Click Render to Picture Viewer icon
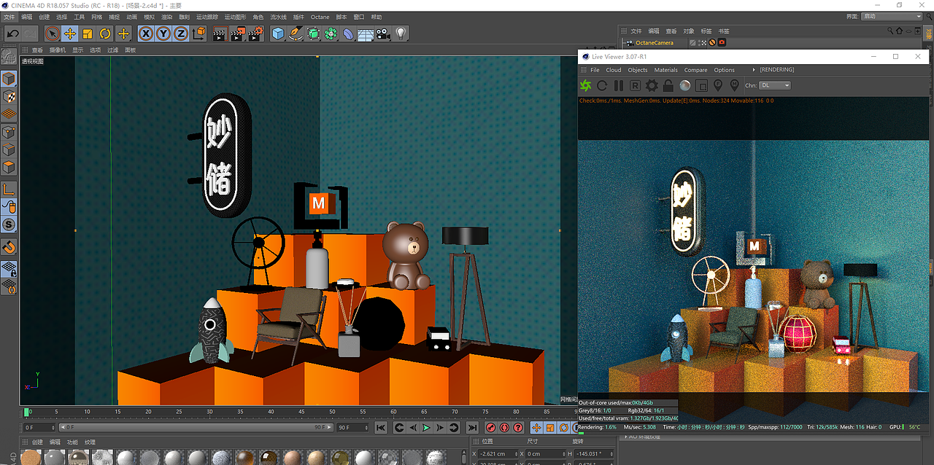Image resolution: width=934 pixels, height=465 pixels. point(238,34)
